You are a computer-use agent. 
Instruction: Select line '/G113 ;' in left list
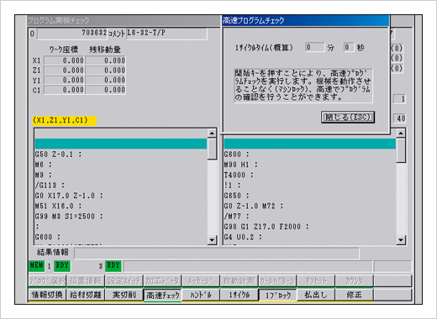(x=121, y=186)
